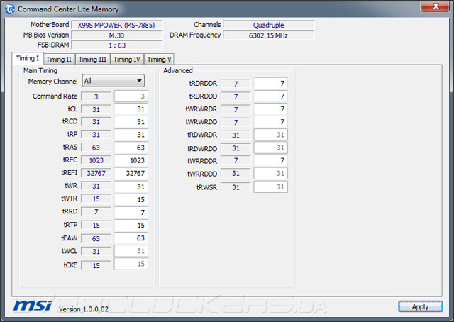Click the tRWSR current value readout
The height and width of the screenshot is (322, 454).
click(236, 187)
